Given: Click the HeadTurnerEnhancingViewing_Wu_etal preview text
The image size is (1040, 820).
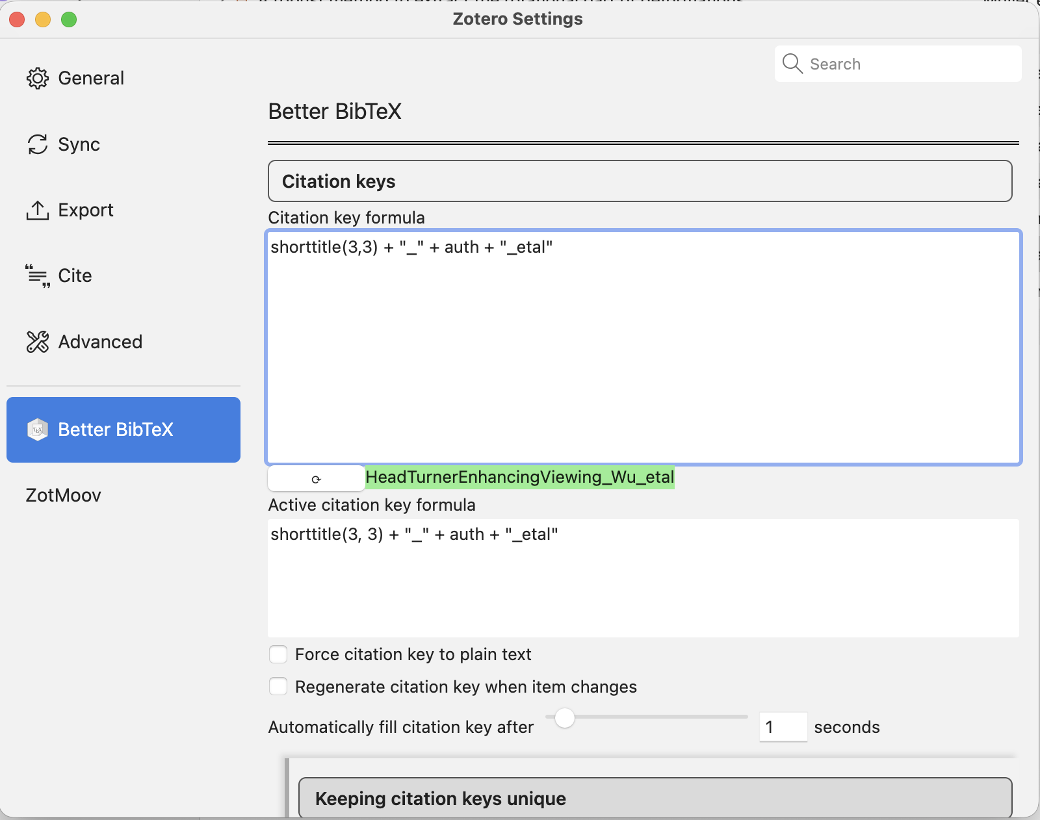Looking at the screenshot, I should 520,477.
